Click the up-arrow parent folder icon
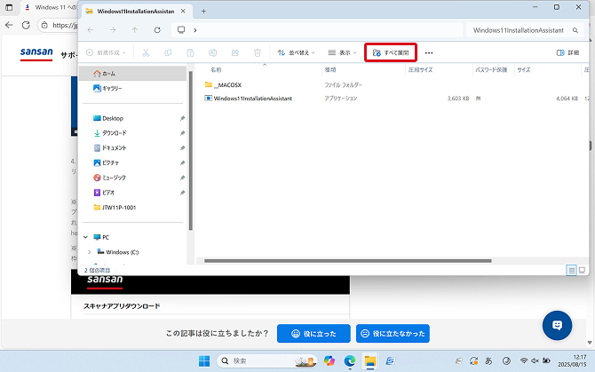This screenshot has height=372, width=595. 135,29
